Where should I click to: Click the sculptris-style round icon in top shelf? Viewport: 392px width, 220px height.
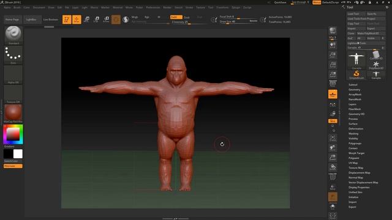point(126,20)
